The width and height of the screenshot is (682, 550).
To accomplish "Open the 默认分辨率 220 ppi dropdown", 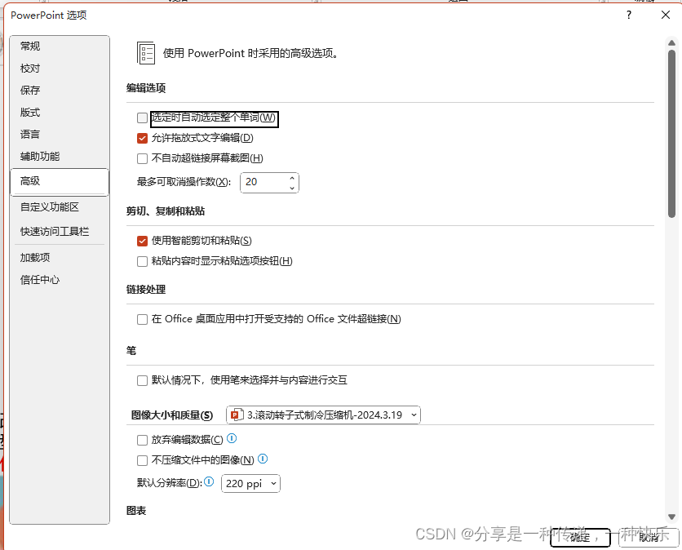I will click(250, 483).
